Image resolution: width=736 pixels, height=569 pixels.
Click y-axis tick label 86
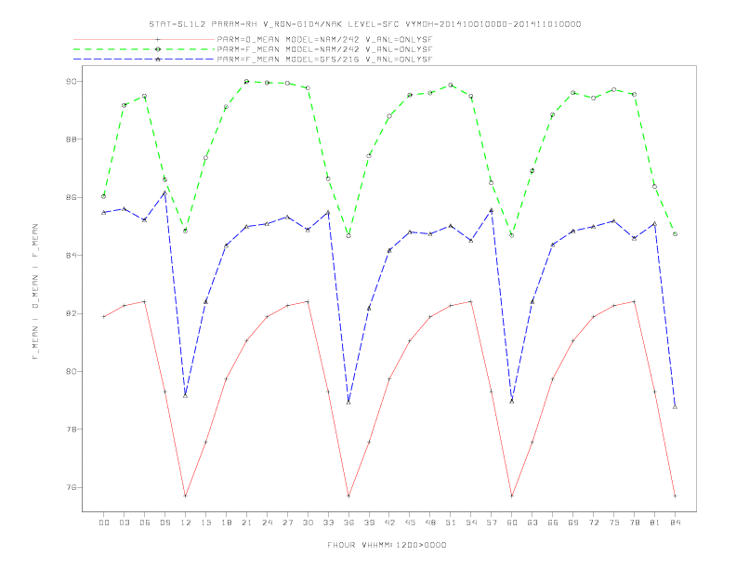point(71,198)
